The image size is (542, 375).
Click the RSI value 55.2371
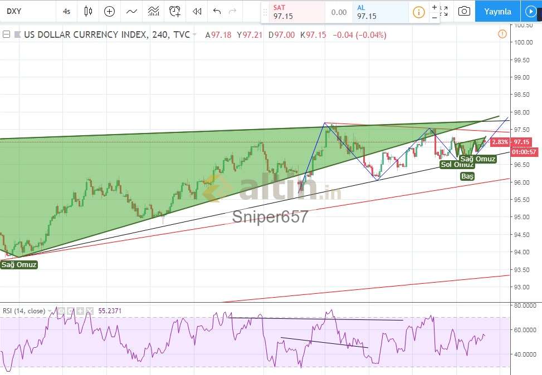(110, 311)
